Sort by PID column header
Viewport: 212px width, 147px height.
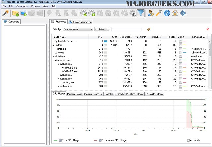point(96,37)
